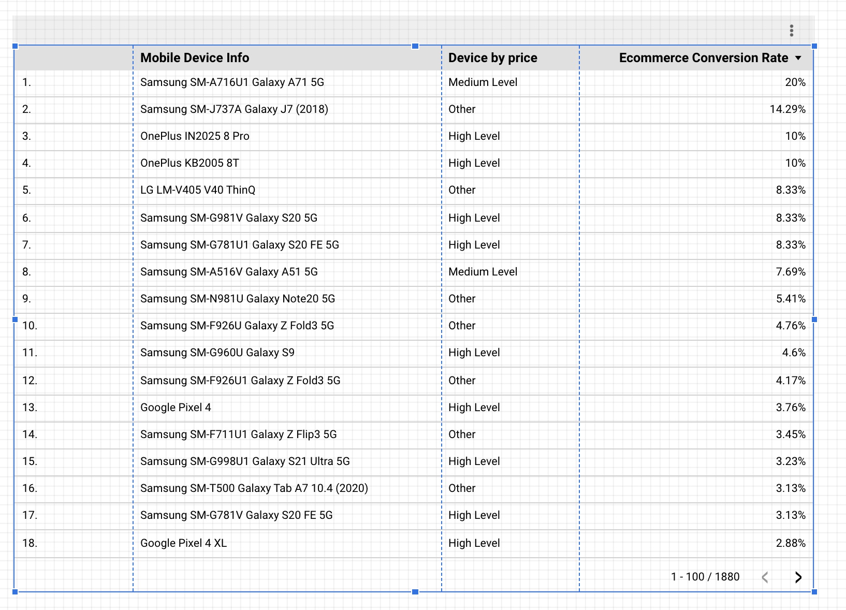Select row number 1. cell
846x610 pixels.
point(27,82)
